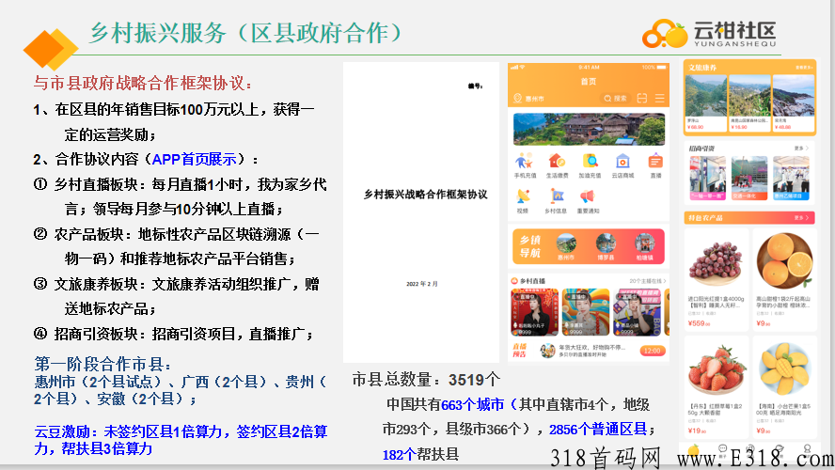The image size is (835, 470).
Task: Open the seaside travel card ¥48.88
Action: point(793,102)
